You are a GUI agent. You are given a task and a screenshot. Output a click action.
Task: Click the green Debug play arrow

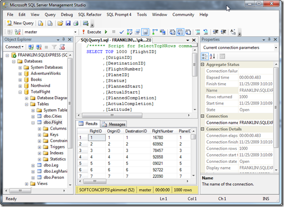click(x=106, y=32)
